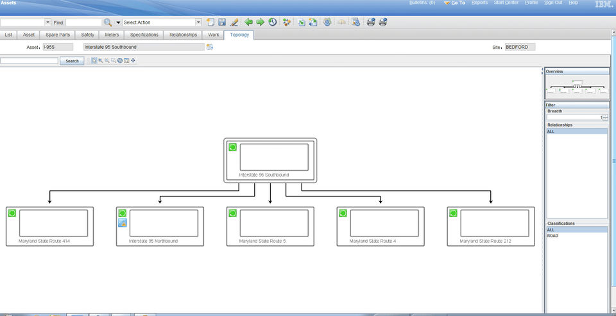Switch to the Relationships tab

click(x=183, y=35)
